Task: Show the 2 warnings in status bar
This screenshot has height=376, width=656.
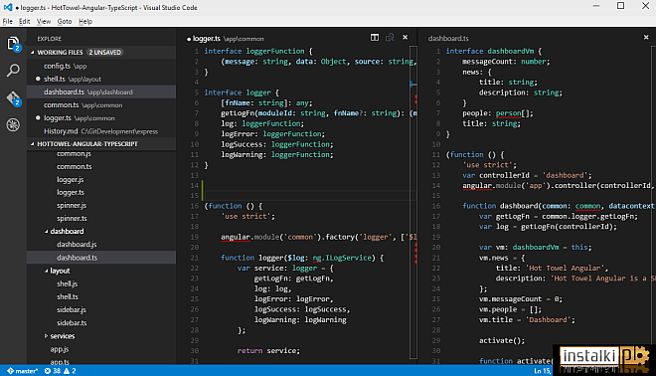Action: coord(70,371)
